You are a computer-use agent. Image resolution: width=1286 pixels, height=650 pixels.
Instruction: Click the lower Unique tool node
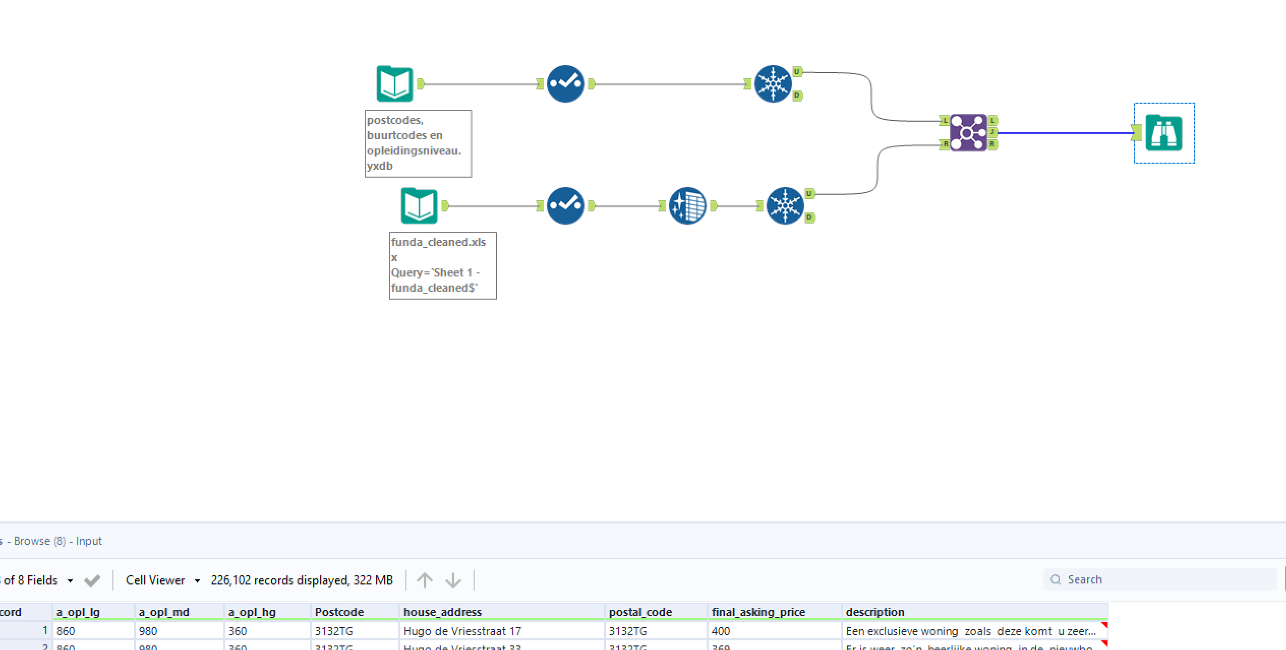coord(785,206)
